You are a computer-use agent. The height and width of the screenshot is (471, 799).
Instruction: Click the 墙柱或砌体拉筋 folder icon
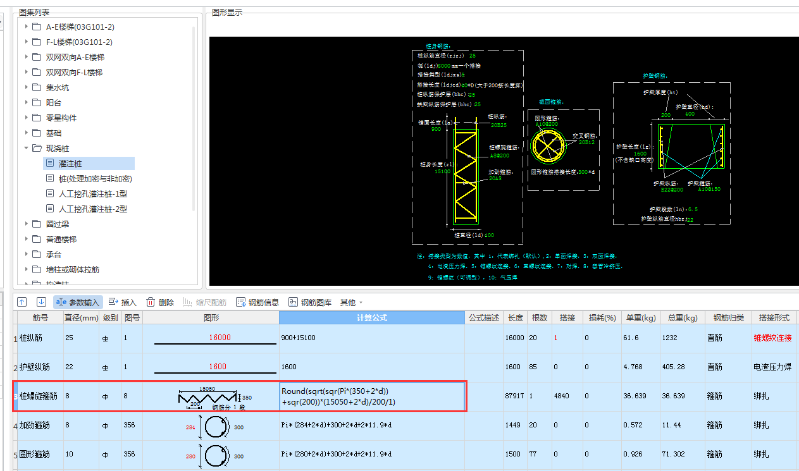(x=37, y=269)
